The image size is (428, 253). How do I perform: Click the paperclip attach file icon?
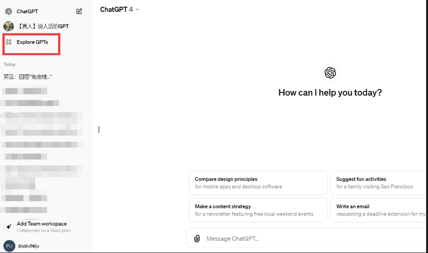(x=197, y=239)
